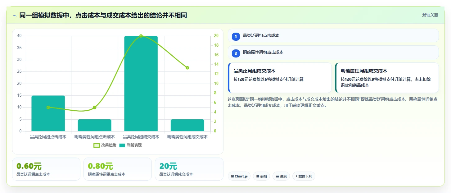Click the trend line point over 明确属性词组点击成本 bar
This screenshot has width=451, height=193.
pyautogui.click(x=95, y=108)
